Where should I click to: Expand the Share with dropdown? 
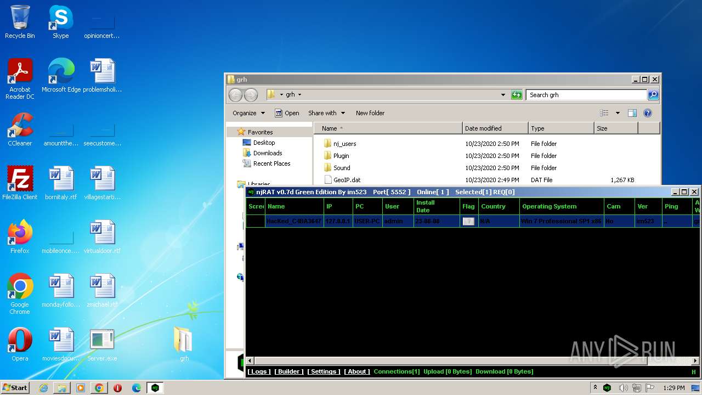click(x=326, y=113)
